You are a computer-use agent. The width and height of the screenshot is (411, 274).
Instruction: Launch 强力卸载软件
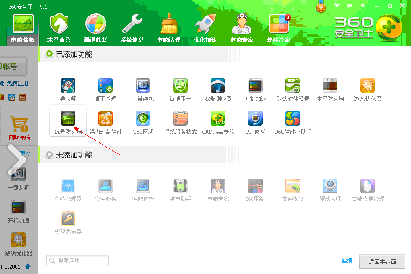click(105, 123)
